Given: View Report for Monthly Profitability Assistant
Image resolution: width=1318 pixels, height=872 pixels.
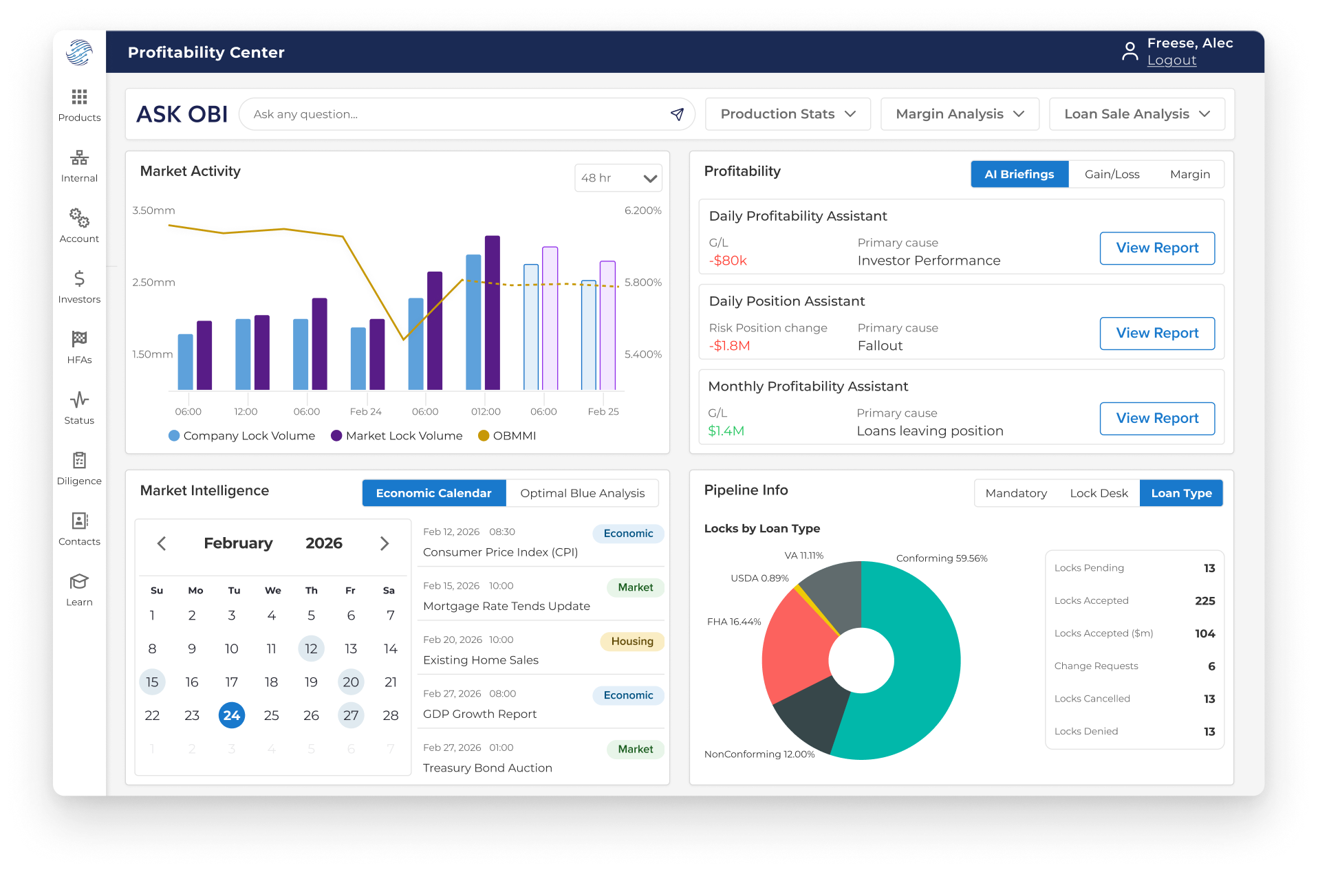Looking at the screenshot, I should [1157, 419].
